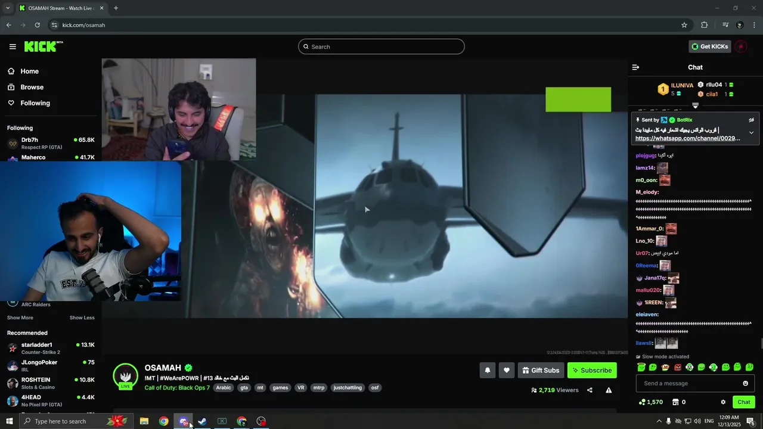Open Browse in sidebar
The height and width of the screenshot is (429, 763).
coord(26,87)
